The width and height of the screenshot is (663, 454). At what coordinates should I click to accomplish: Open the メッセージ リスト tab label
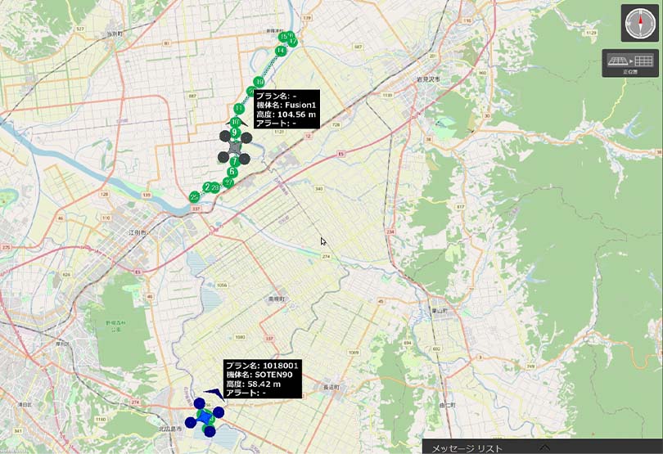coord(467,447)
